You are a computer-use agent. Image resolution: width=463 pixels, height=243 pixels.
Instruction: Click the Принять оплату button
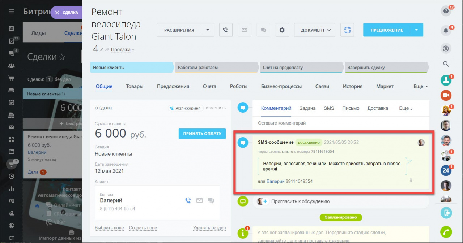point(202,133)
